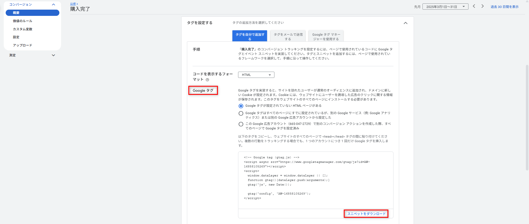Go to 設定 in the sidebar
Image resolution: width=529 pixels, height=224 pixels.
[16, 37]
